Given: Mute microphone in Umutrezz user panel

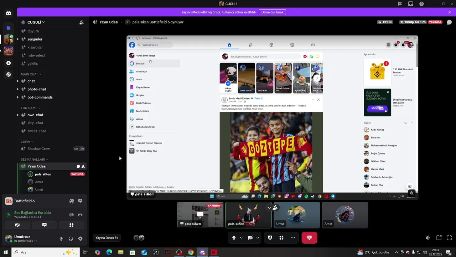Looking at the screenshot, I should coord(61,239).
